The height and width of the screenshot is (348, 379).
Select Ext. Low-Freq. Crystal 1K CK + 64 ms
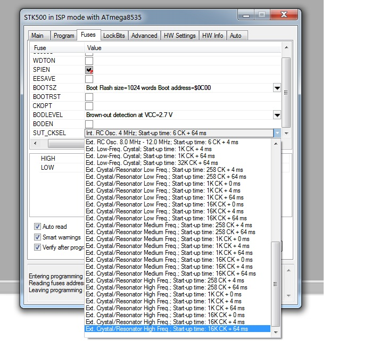(x=178, y=156)
